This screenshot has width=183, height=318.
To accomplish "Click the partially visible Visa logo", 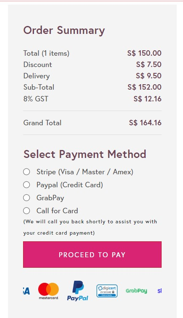I will (26, 291).
